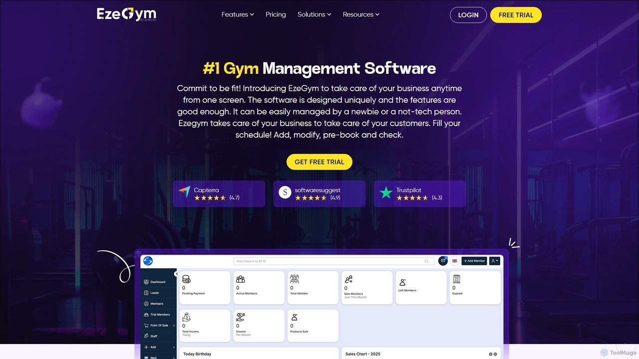
Task: Collapse the dashboard sidebar with chevron button
Action: [x=176, y=274]
